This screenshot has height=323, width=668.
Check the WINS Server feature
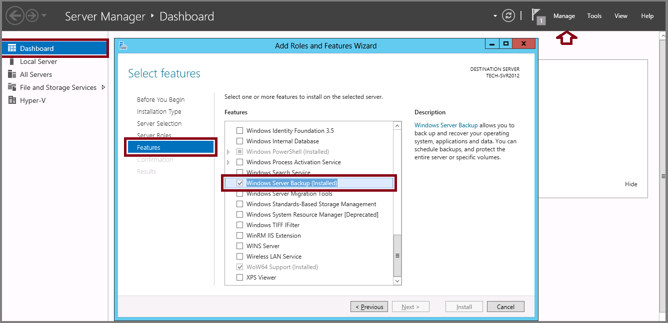pyautogui.click(x=240, y=246)
